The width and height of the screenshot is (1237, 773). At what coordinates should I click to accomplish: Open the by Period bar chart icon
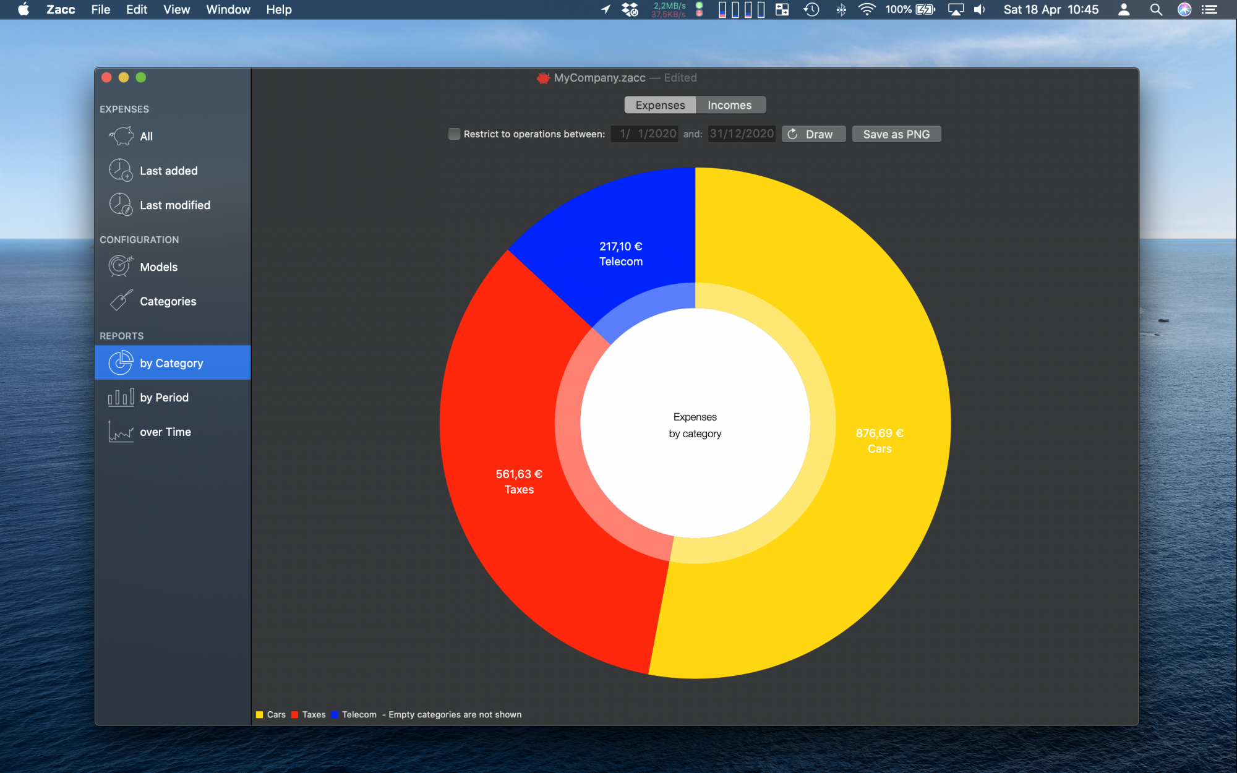tap(121, 398)
